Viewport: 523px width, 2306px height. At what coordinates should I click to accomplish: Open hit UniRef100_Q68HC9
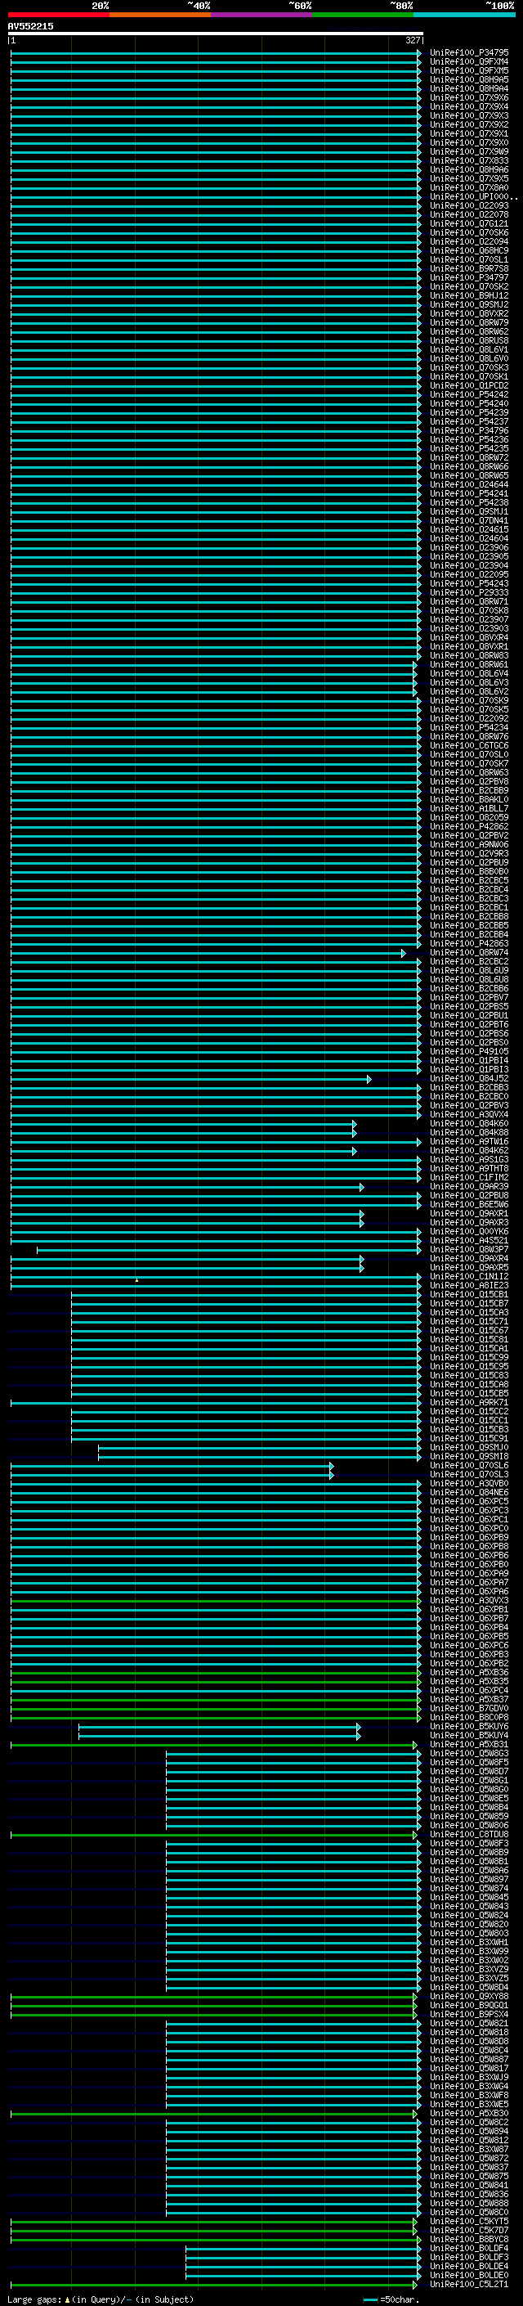pos(468,252)
